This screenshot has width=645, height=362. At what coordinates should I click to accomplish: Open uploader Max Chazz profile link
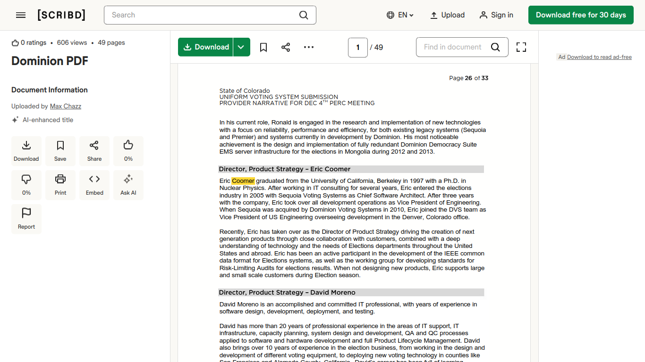click(x=66, y=106)
